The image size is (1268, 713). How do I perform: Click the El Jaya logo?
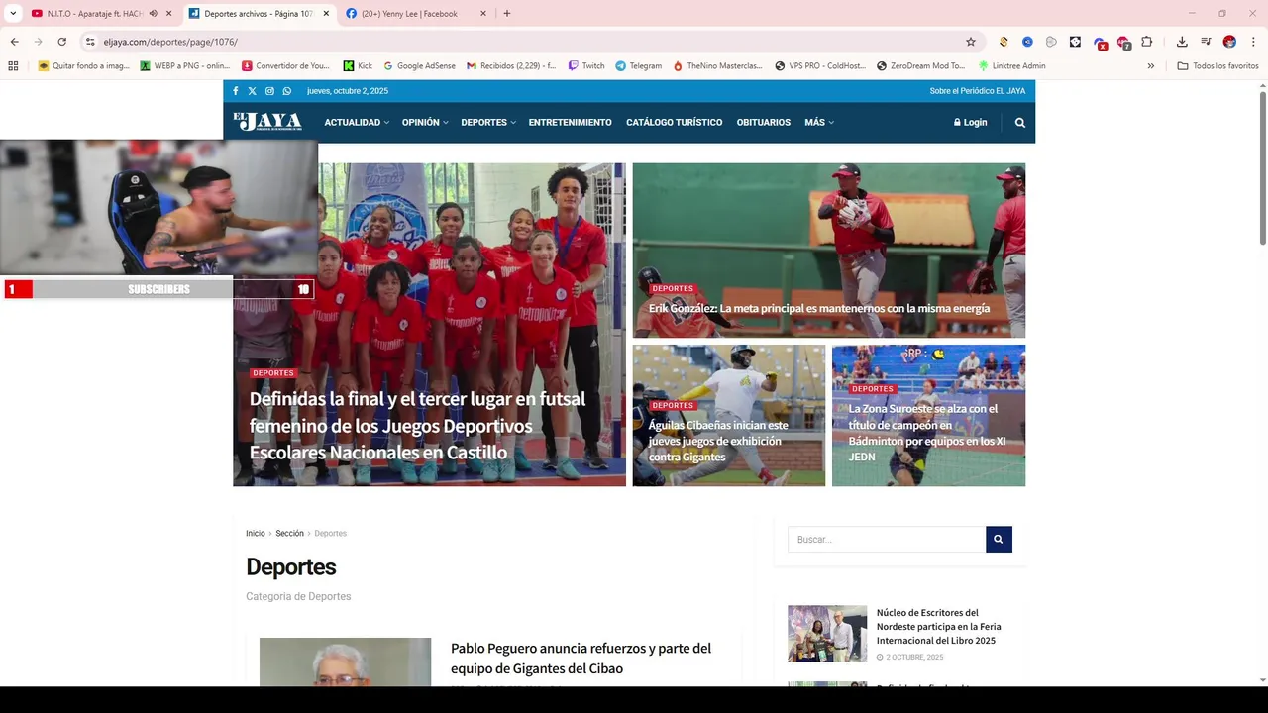pos(267,122)
